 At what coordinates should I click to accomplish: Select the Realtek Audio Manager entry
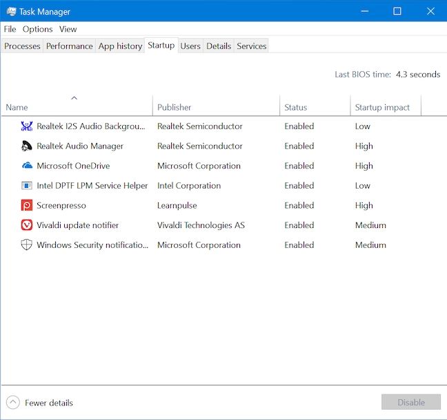point(80,146)
